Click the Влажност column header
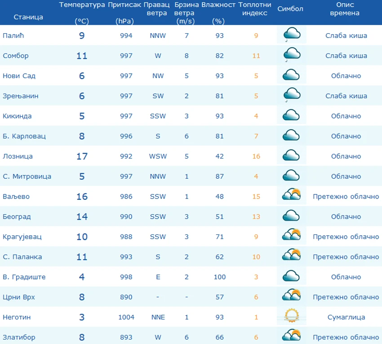382x344 pixels. (218, 13)
